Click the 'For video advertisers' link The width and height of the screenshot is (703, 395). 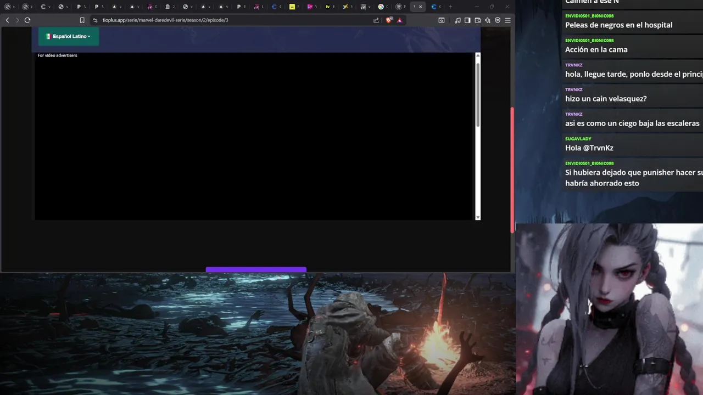tap(57, 55)
